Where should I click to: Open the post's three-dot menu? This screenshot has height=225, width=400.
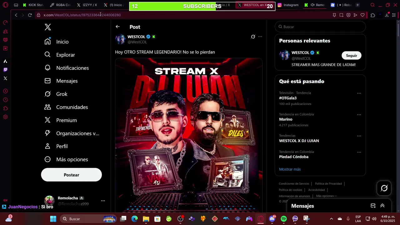coord(260,37)
